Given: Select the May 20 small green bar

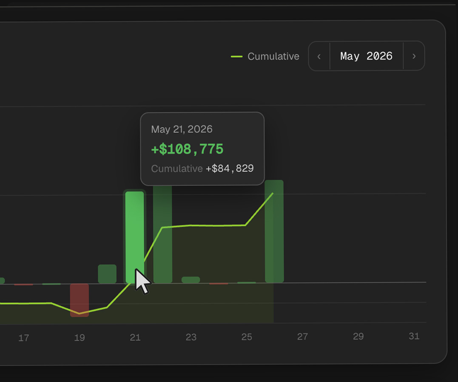Looking at the screenshot, I should click(107, 274).
